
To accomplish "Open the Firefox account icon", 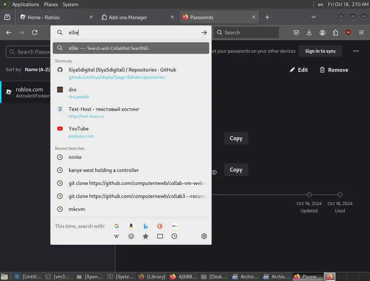I will coord(322,33).
